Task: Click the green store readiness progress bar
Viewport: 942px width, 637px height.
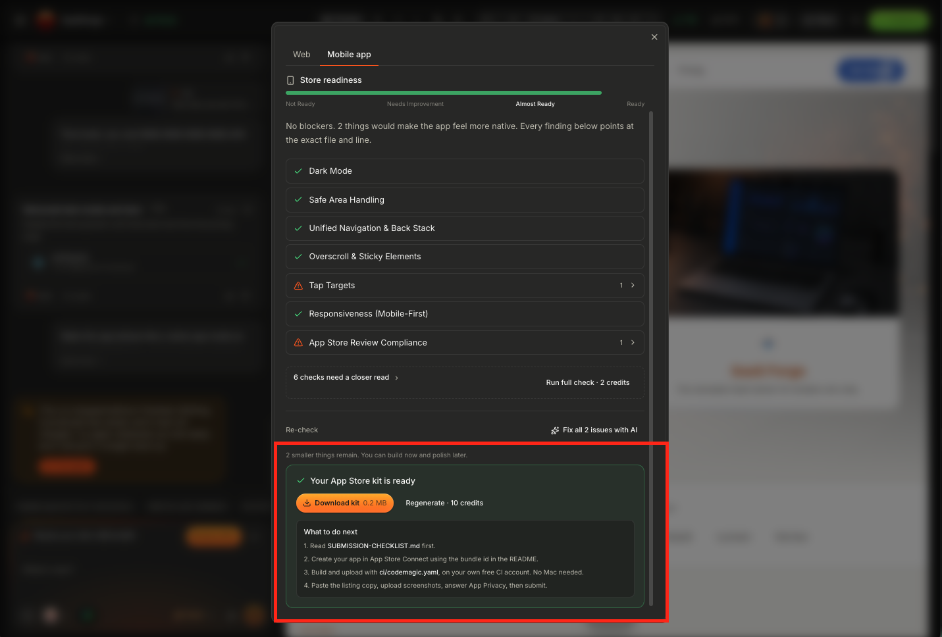Action: [444, 93]
